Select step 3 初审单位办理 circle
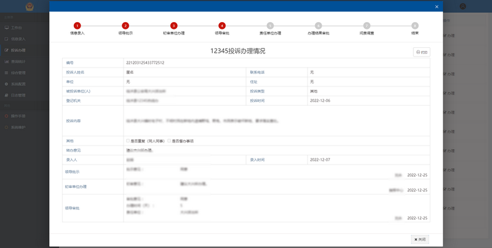This screenshot has height=248, width=492. click(x=174, y=26)
